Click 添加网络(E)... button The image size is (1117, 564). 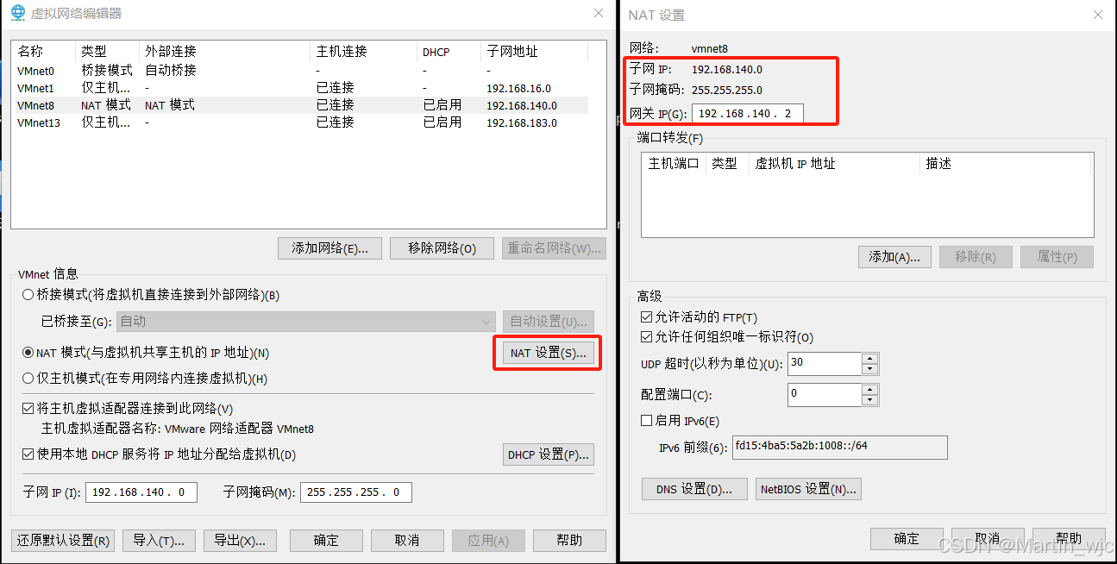click(x=329, y=248)
